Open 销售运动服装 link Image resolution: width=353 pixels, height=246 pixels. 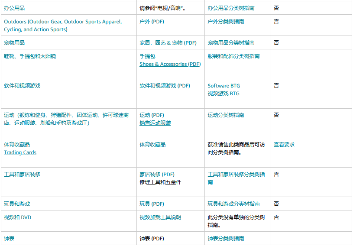[x=155, y=123]
